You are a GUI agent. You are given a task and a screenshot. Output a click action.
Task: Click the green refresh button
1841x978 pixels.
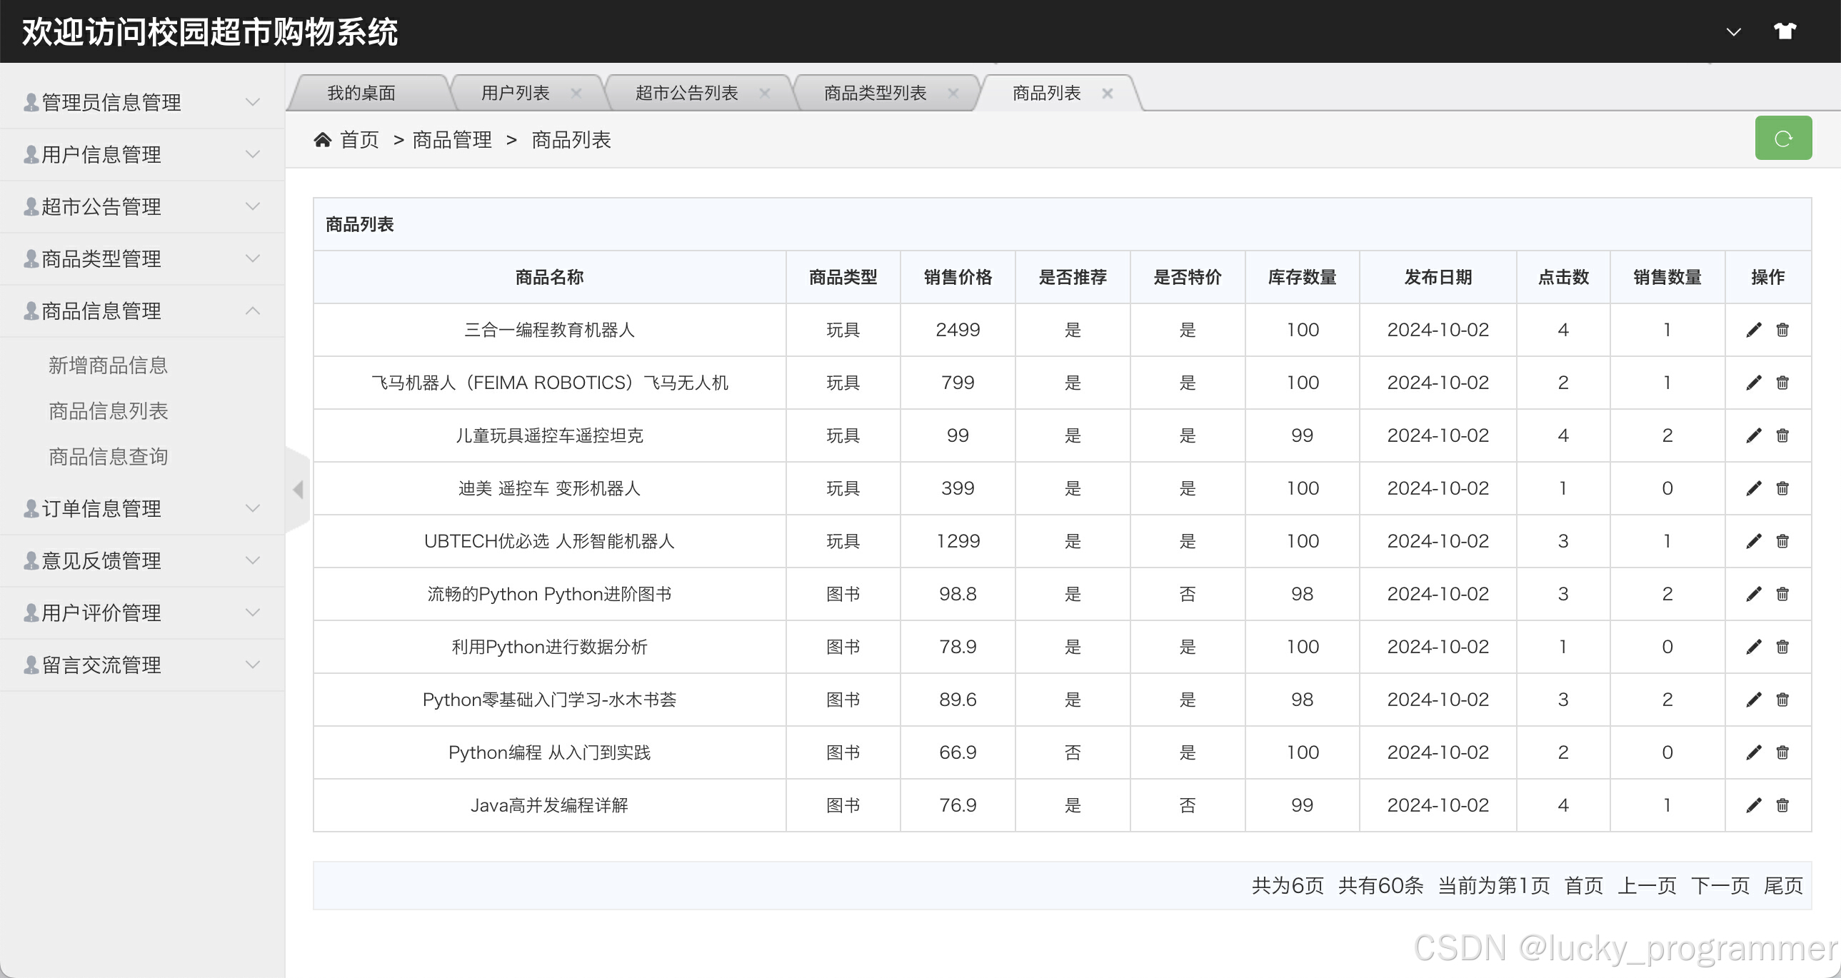click(1782, 138)
